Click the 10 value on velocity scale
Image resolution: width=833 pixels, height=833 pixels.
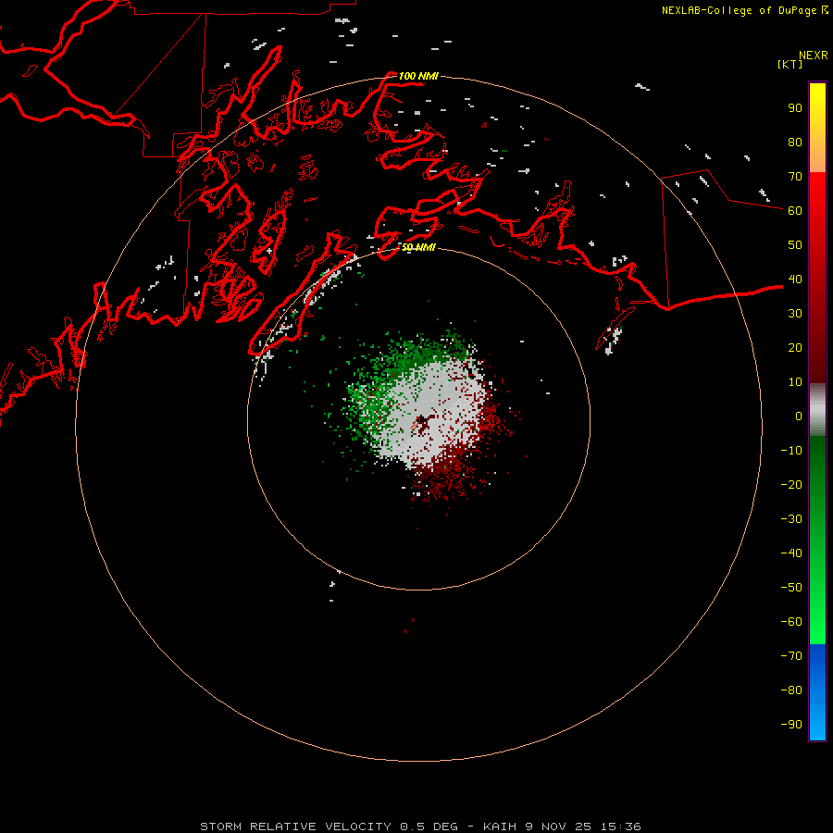795,382
